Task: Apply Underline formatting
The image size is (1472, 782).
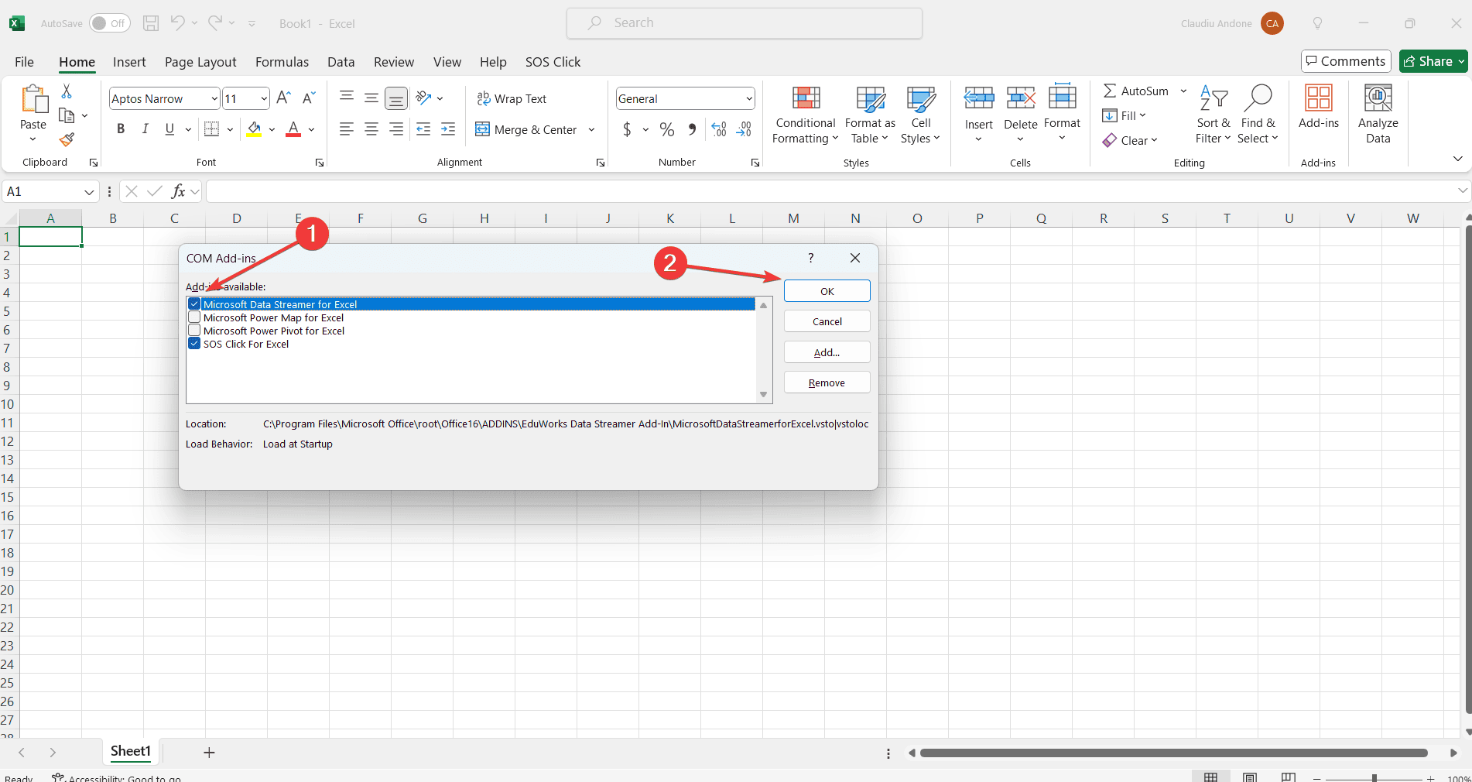Action: pos(169,129)
